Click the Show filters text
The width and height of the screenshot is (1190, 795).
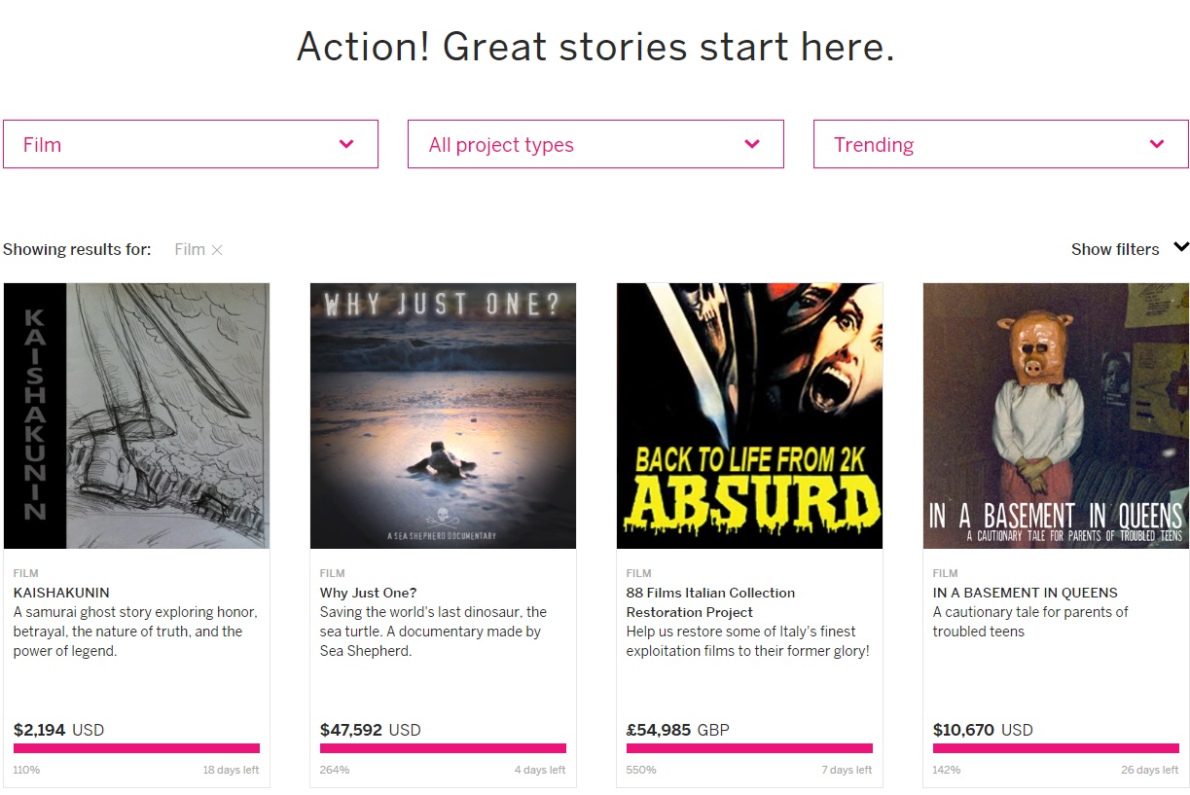tap(1114, 250)
